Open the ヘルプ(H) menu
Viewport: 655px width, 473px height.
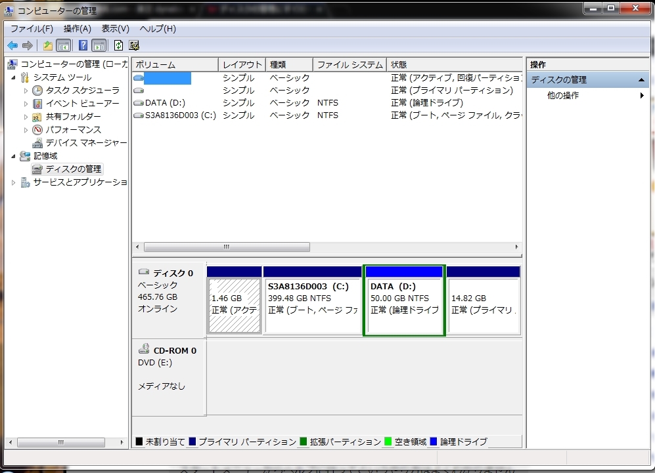click(158, 29)
